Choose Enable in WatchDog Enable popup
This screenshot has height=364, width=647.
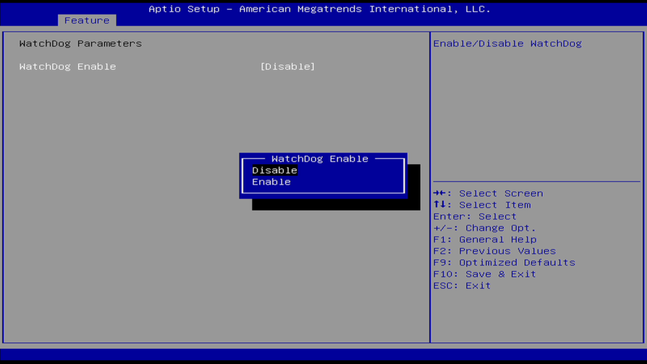271,181
